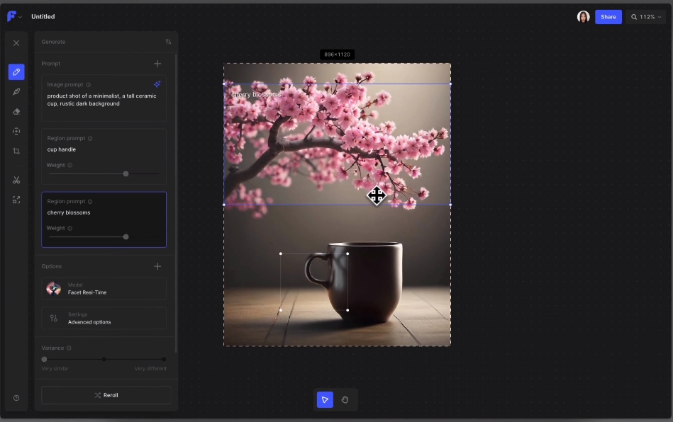Click the Share button
673x422 pixels.
click(608, 17)
